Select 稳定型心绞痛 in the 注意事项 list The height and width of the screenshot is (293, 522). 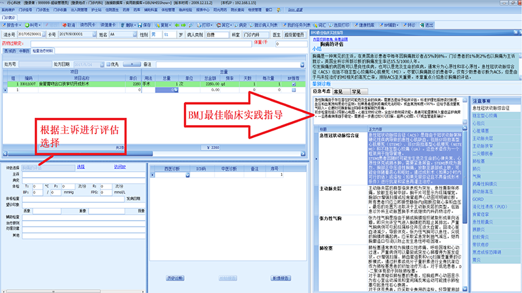point(496,116)
